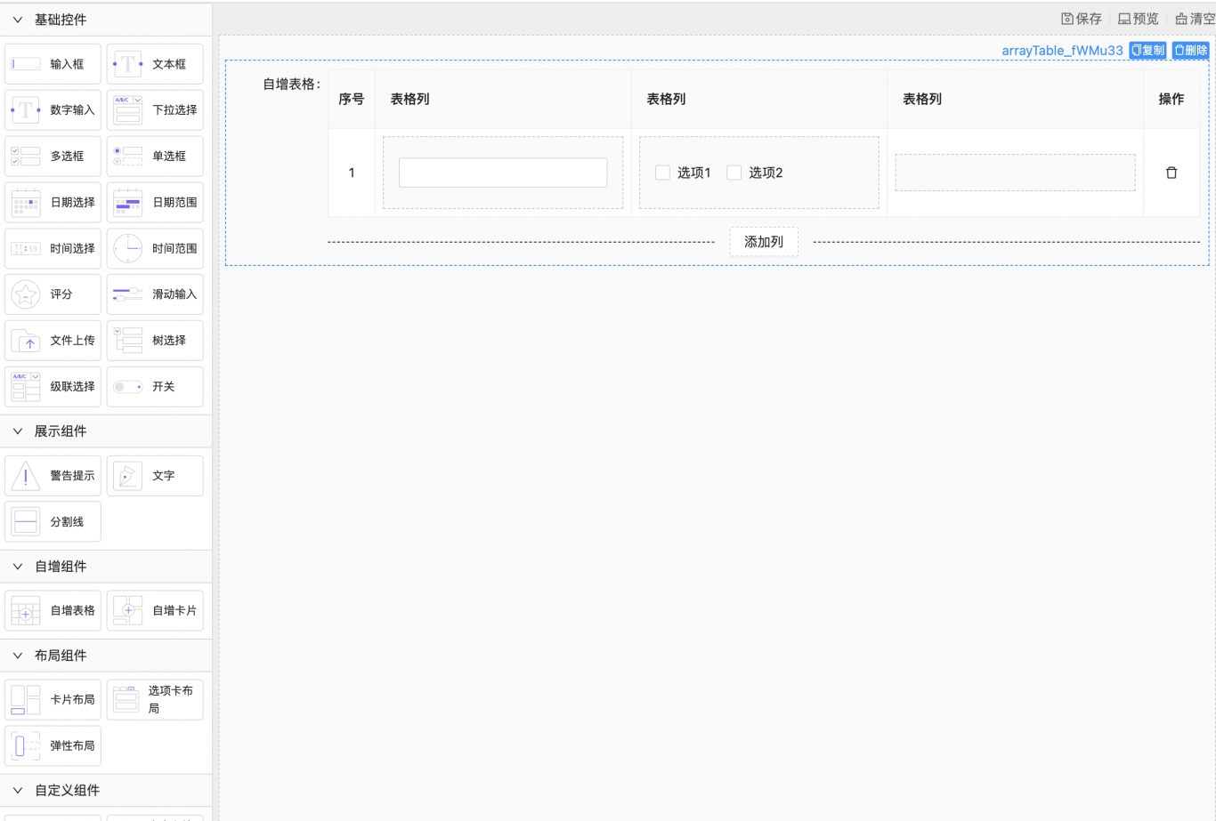
Task: Click the arrayTable_fWMu33 component label
Action: 1062,51
